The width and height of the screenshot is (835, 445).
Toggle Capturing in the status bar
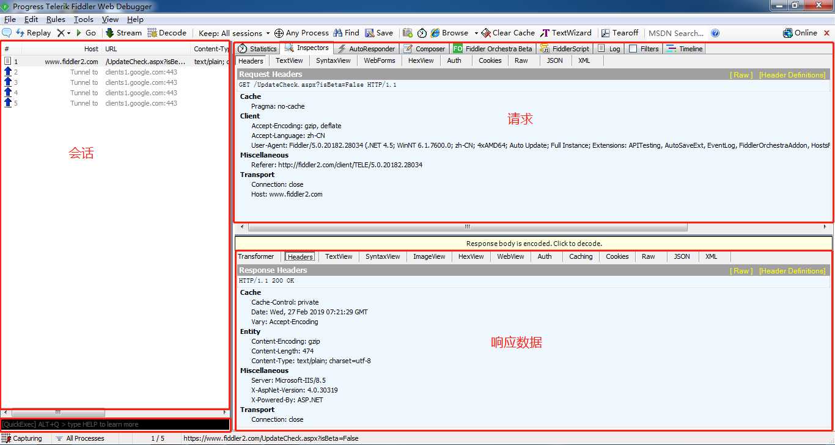tap(23, 438)
